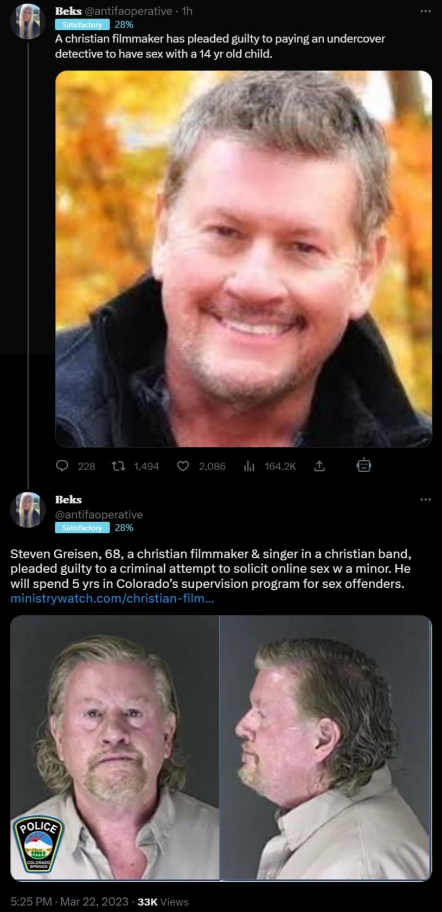Retweet the post with 1,494 retweets
442x912 pixels.
pyautogui.click(x=118, y=466)
